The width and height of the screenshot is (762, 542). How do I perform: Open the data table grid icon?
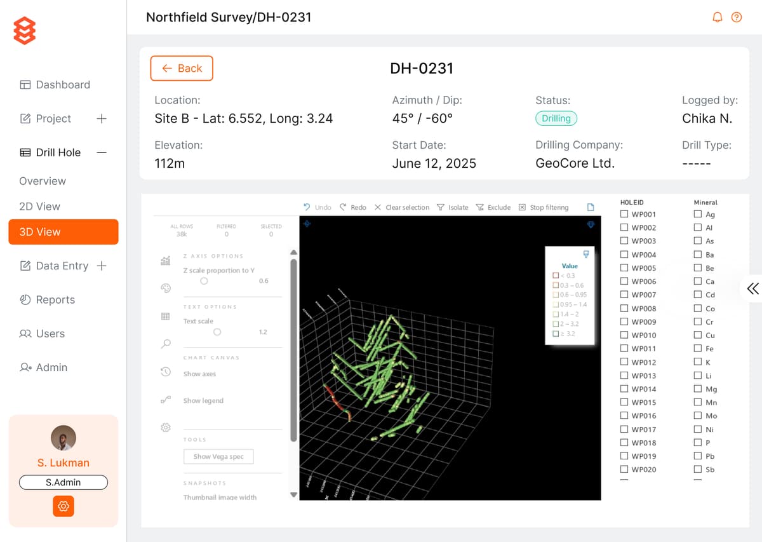(166, 316)
